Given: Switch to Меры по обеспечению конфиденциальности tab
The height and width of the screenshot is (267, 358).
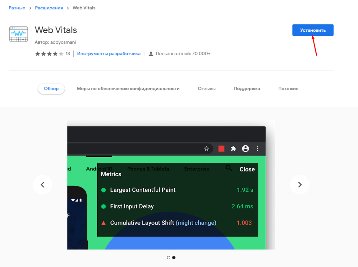Looking at the screenshot, I should [x=128, y=89].
